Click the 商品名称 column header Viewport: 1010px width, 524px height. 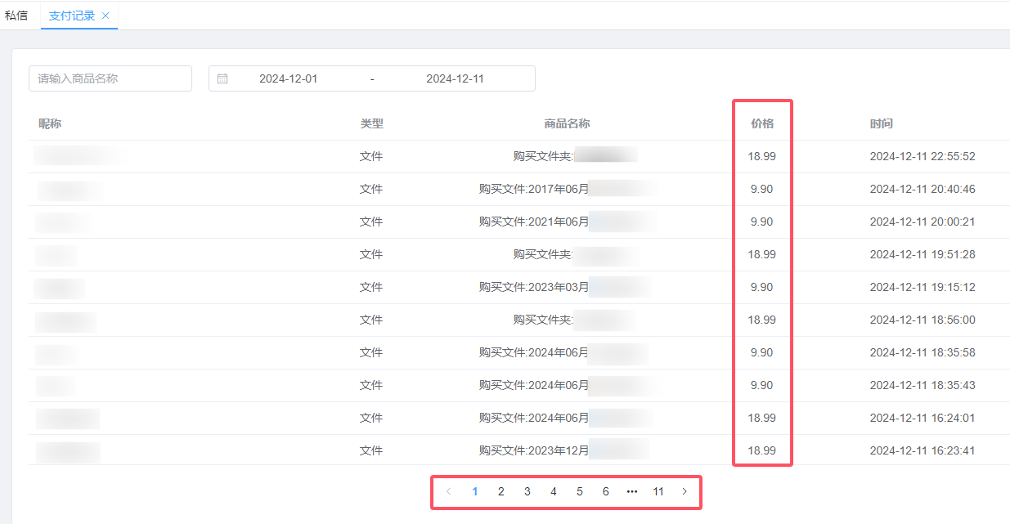point(567,123)
